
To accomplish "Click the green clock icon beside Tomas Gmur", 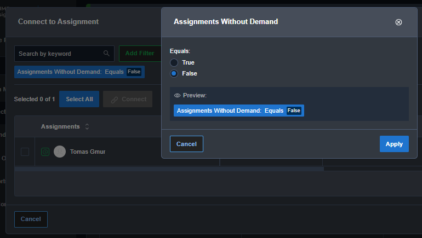I will (45, 152).
